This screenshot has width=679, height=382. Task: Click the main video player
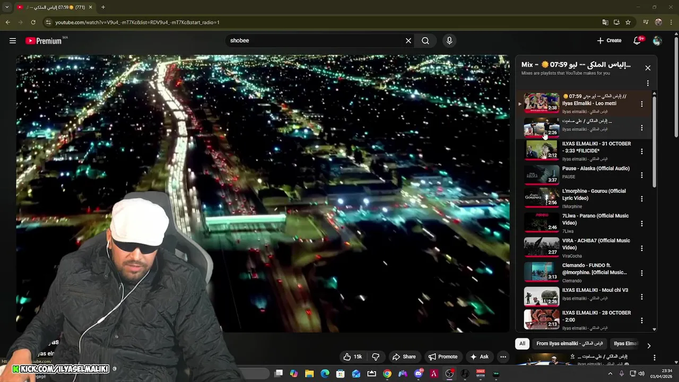click(263, 194)
